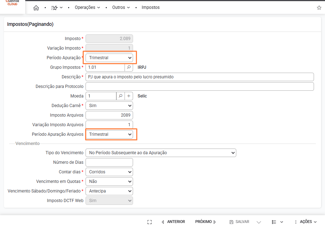Screen dimensions: 325x229
Task: Open the Outros breadcrumb menu
Action: 121,7
